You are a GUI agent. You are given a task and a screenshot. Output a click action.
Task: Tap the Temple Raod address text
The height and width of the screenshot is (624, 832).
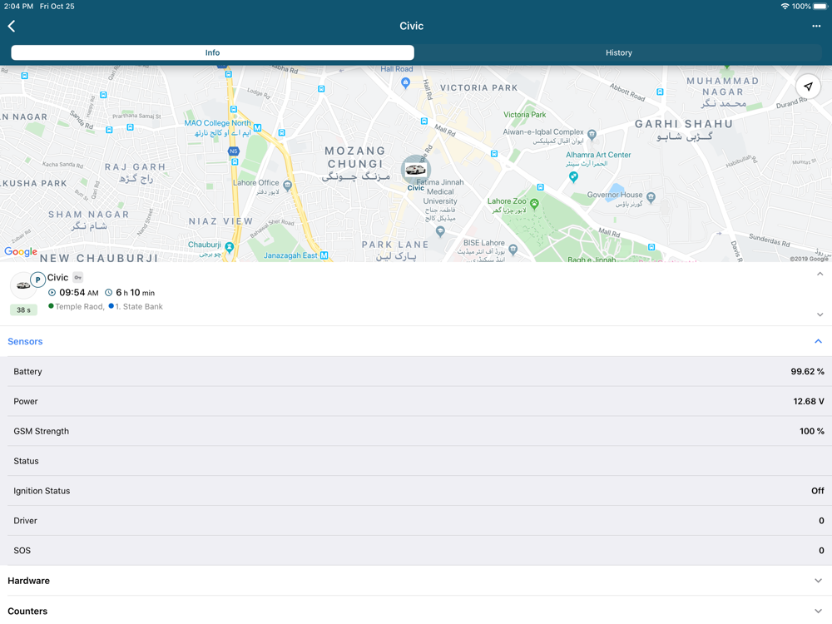(x=80, y=307)
